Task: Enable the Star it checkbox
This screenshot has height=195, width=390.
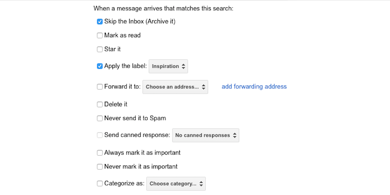Action: 100,49
